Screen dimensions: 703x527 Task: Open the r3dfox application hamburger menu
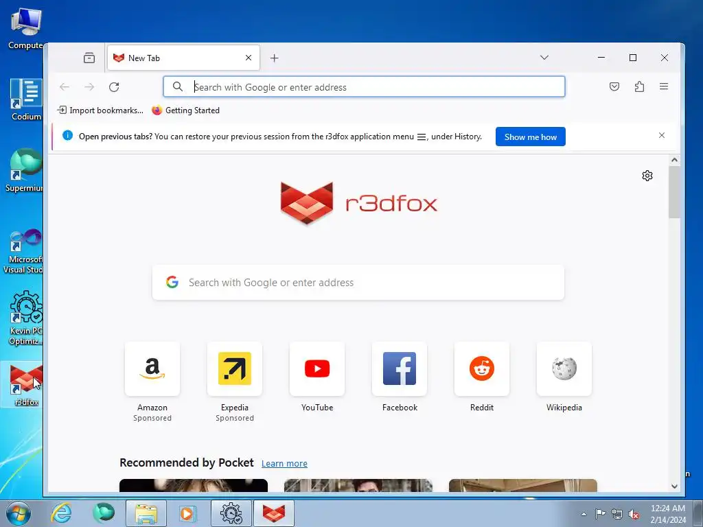point(664,86)
